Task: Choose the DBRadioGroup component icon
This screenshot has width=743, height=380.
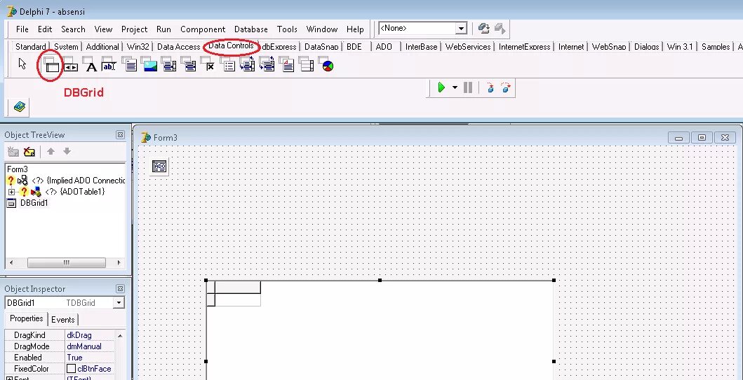Action: (228, 65)
